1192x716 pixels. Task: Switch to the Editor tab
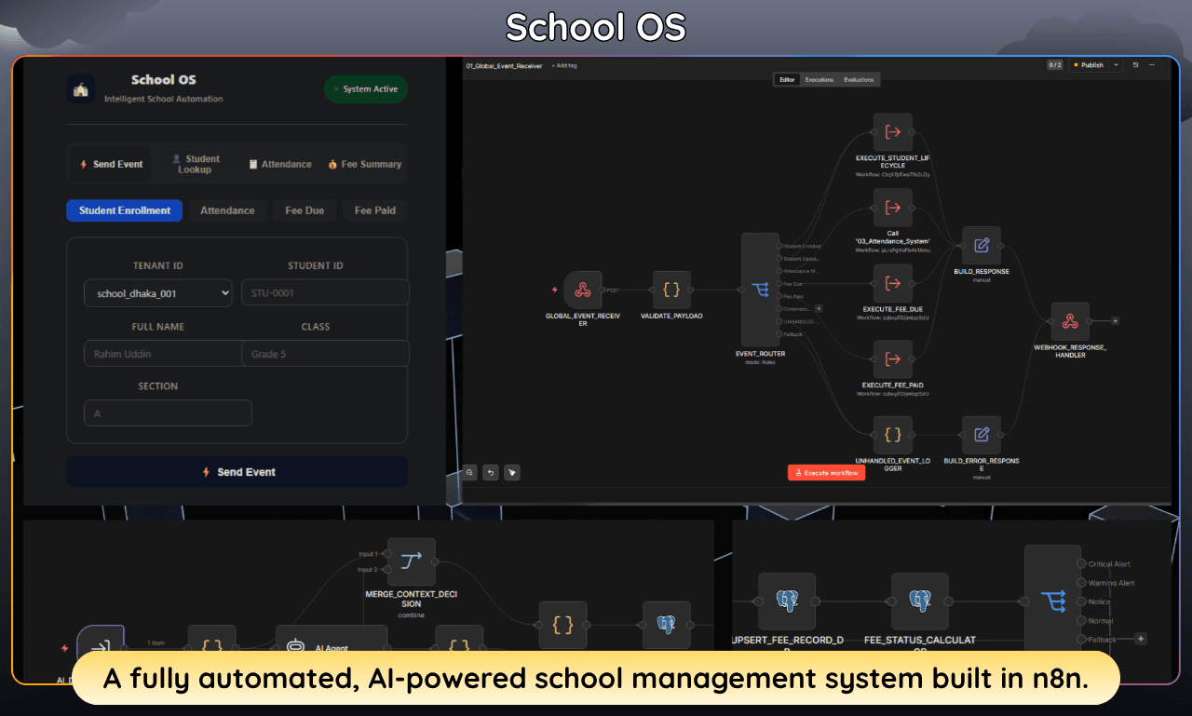(787, 80)
